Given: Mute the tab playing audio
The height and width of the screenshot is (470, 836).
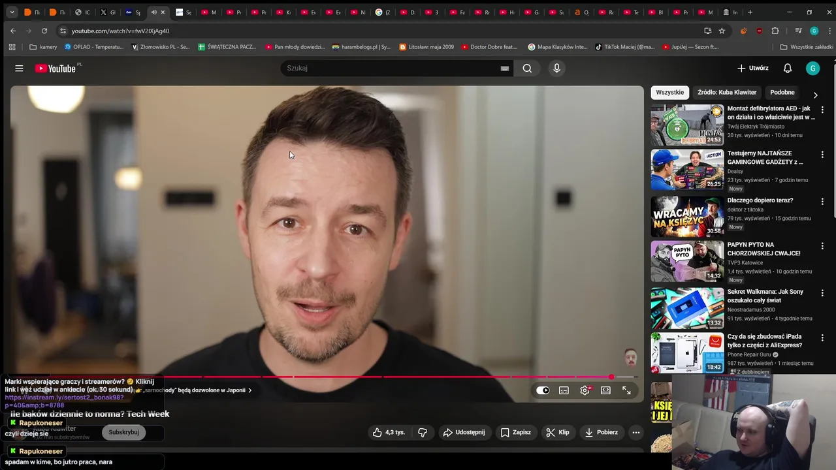Looking at the screenshot, I should coord(154,12).
